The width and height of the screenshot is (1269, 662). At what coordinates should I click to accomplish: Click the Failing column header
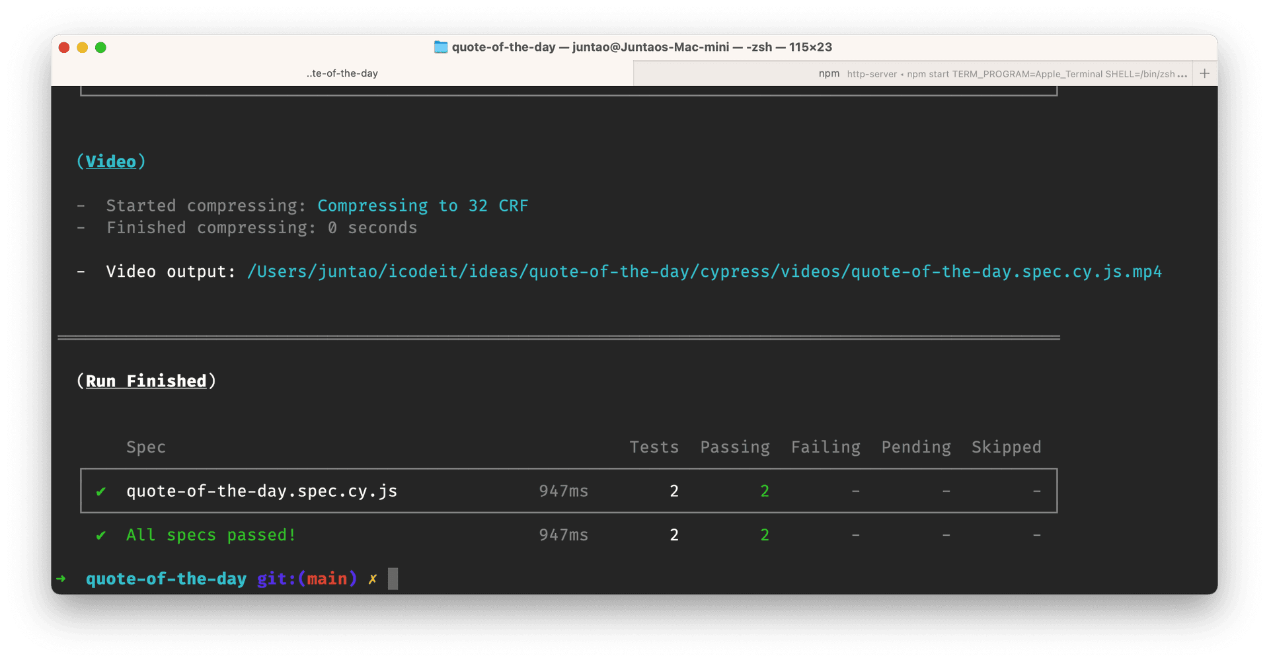826,447
